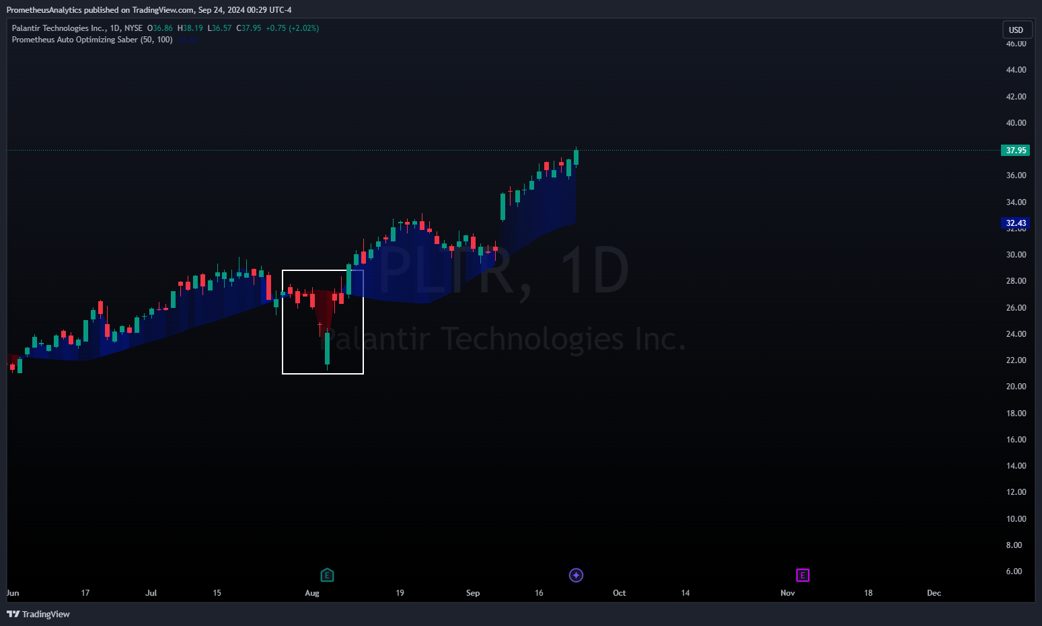
Task: Click the +0.75 (+2.02%) change value
Action: tap(293, 28)
